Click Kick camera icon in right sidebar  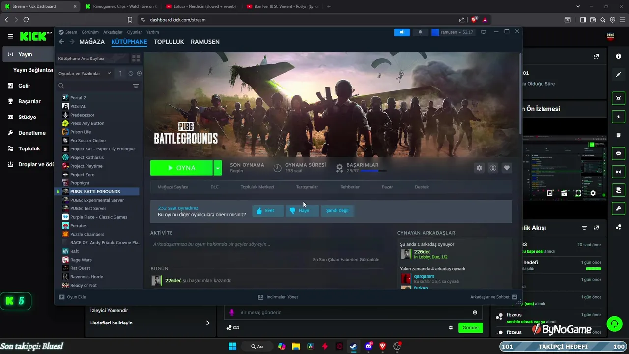click(x=618, y=98)
